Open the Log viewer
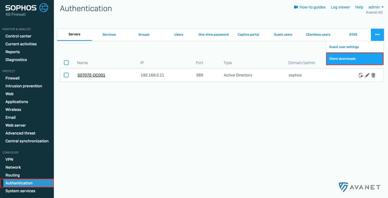 point(340,7)
